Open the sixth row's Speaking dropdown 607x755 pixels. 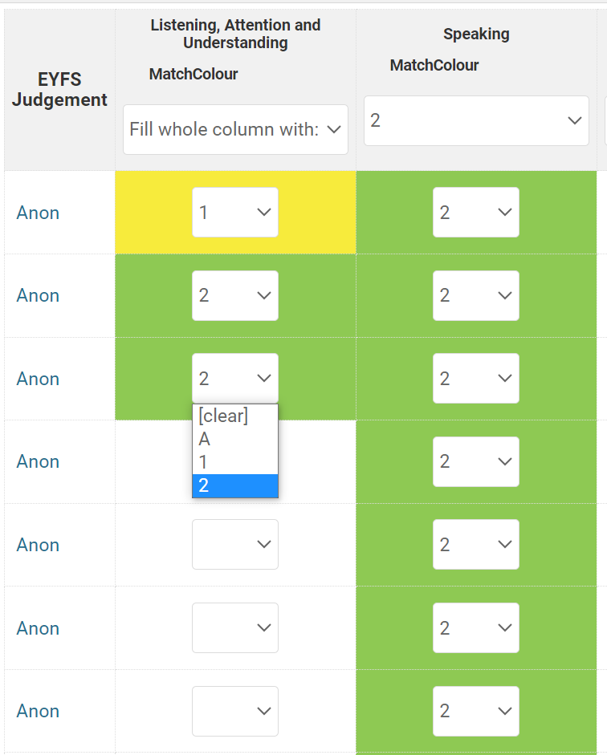(476, 627)
